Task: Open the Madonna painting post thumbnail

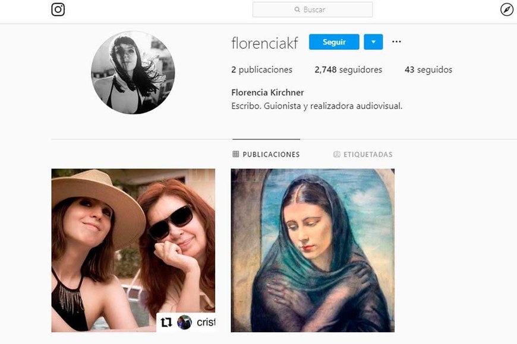Action: point(313,250)
